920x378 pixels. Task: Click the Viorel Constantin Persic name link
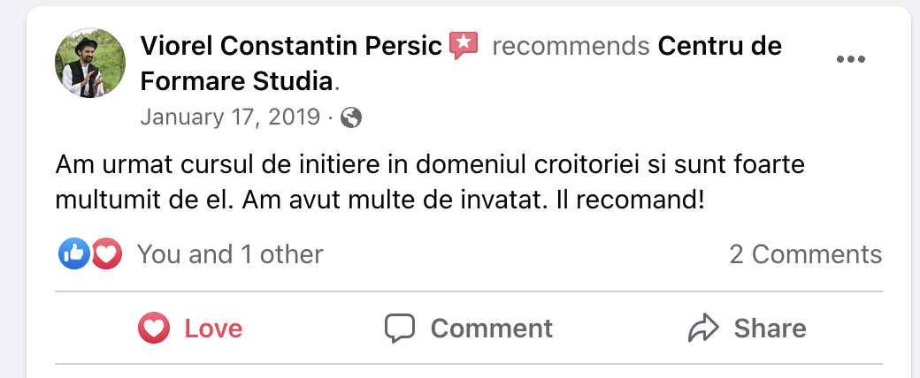[x=291, y=46]
